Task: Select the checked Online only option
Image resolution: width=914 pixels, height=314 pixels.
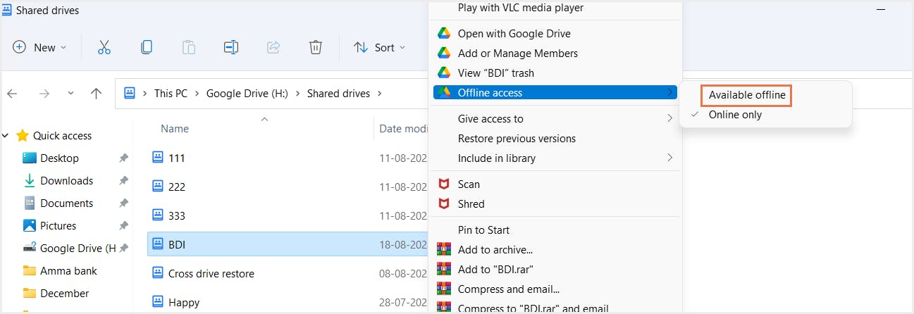Action: (x=735, y=115)
